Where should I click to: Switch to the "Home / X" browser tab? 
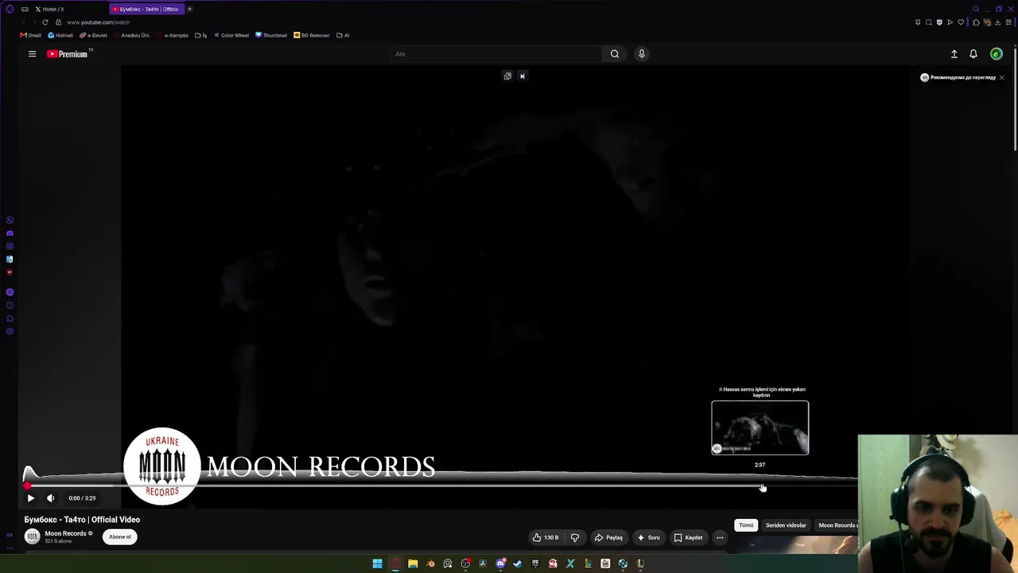coord(68,9)
